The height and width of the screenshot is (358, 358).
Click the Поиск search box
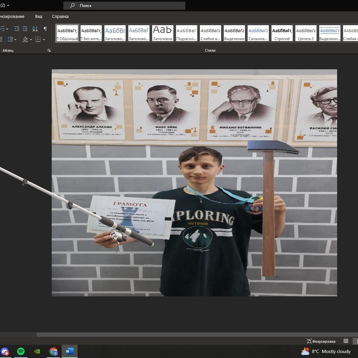click(124, 6)
